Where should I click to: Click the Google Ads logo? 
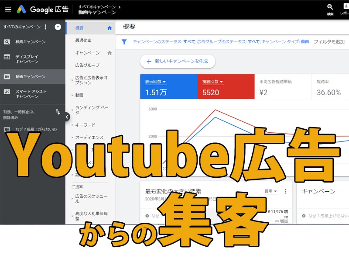tap(21, 9)
